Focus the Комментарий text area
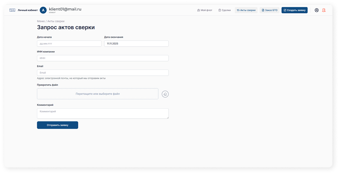 (x=102, y=113)
